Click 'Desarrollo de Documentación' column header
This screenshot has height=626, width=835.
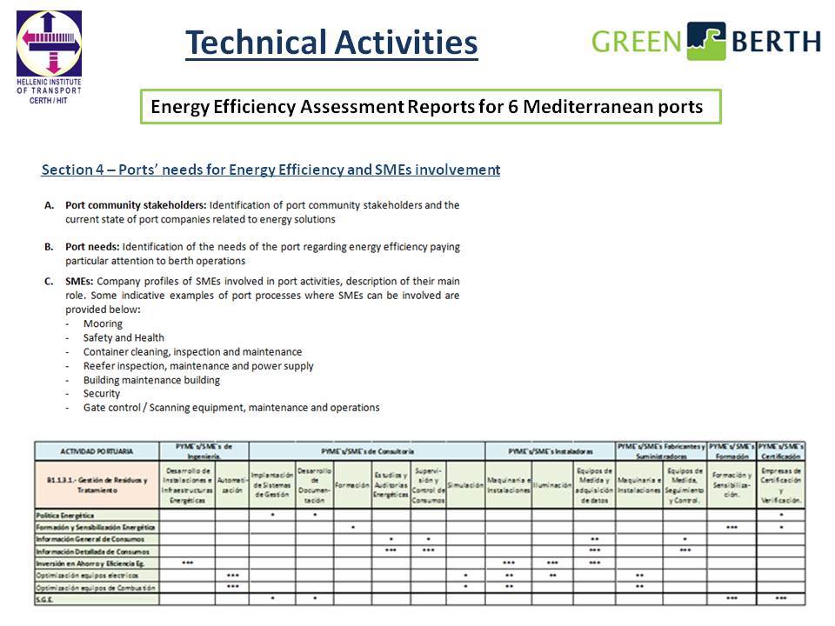(314, 485)
